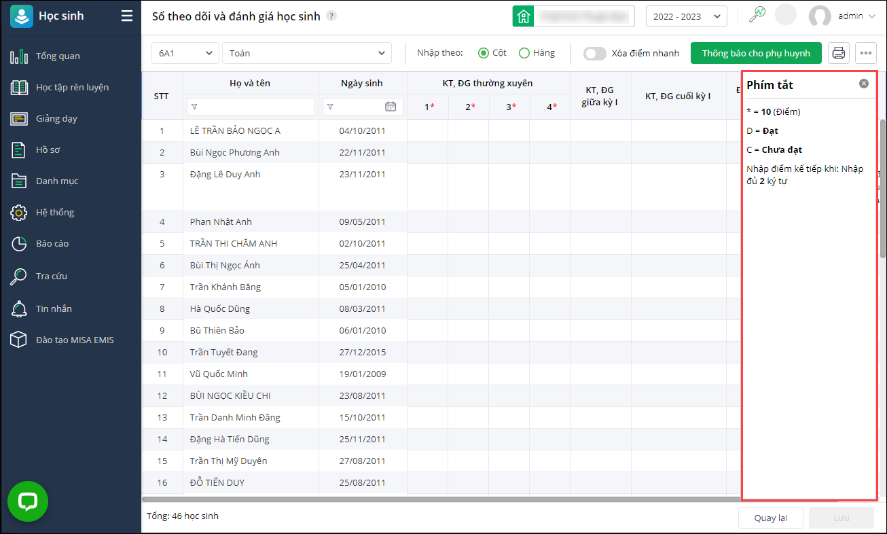887x534 pixels.
Task: Select student Trần Khánh Băng
Action: coord(225,287)
